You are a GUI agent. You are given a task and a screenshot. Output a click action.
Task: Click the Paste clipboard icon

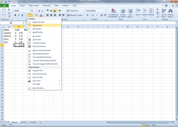pos(4,11)
